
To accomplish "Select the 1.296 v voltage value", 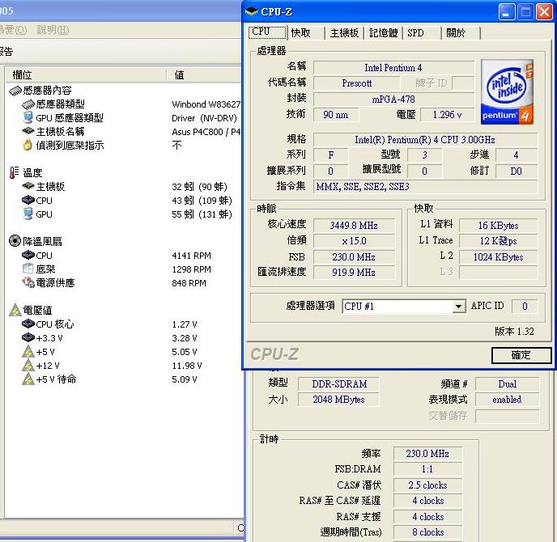I will click(x=447, y=115).
